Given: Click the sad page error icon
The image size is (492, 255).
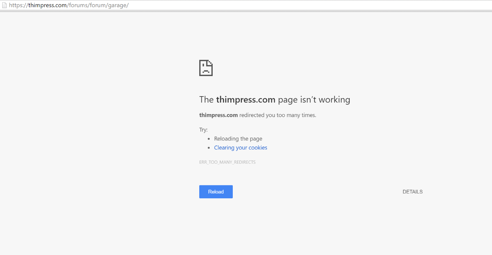Looking at the screenshot, I should pyautogui.click(x=206, y=68).
